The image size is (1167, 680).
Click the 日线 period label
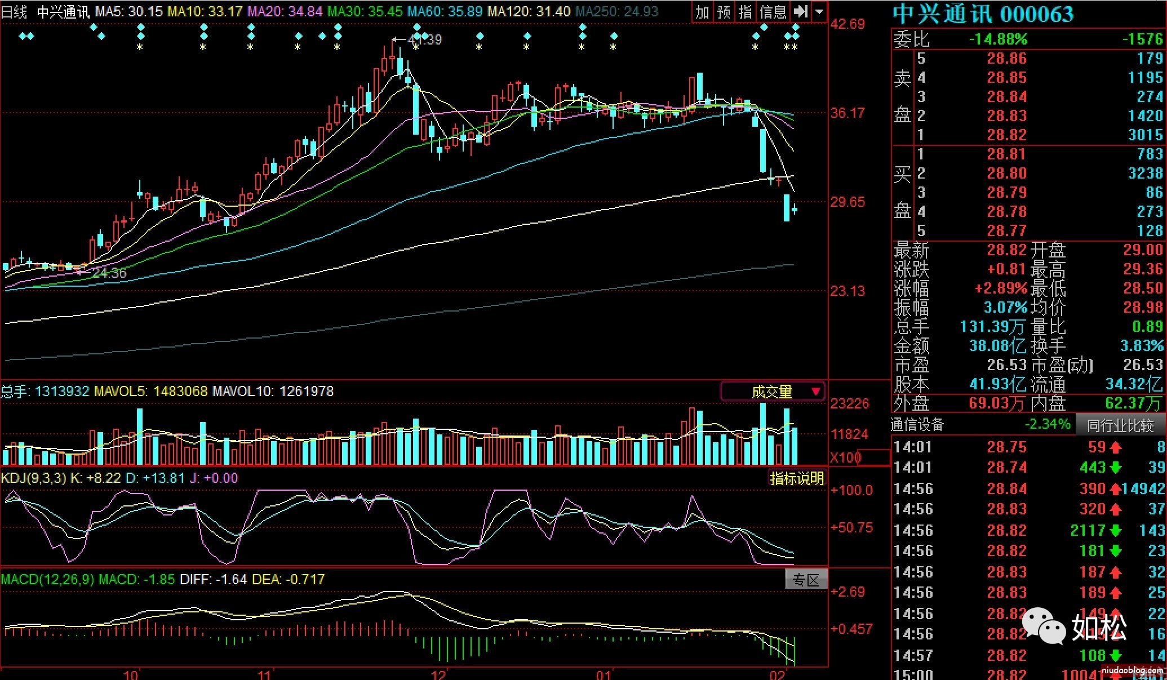click(x=14, y=11)
